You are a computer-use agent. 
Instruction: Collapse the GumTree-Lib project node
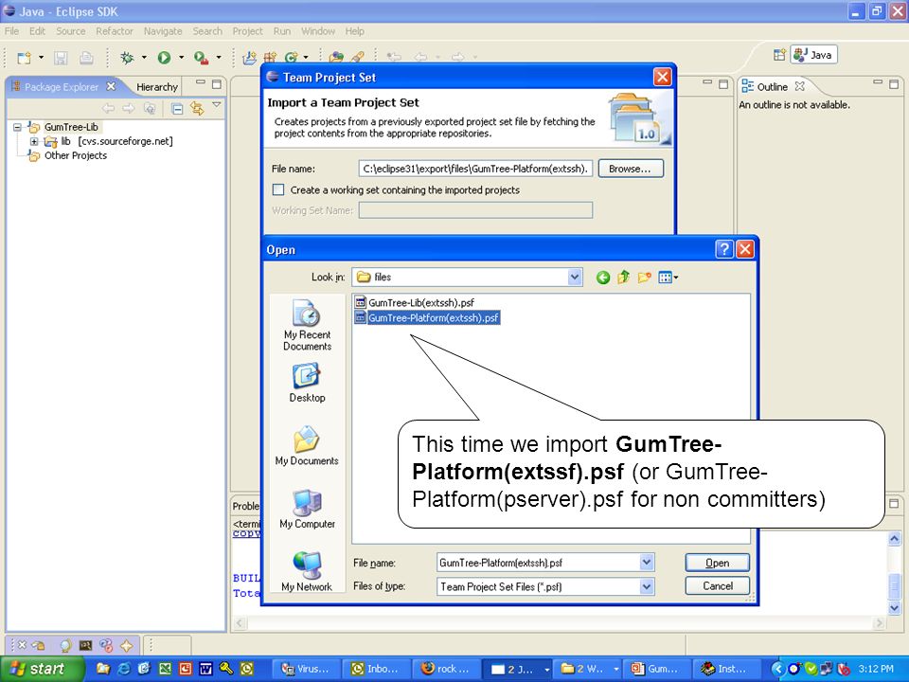pyautogui.click(x=17, y=127)
